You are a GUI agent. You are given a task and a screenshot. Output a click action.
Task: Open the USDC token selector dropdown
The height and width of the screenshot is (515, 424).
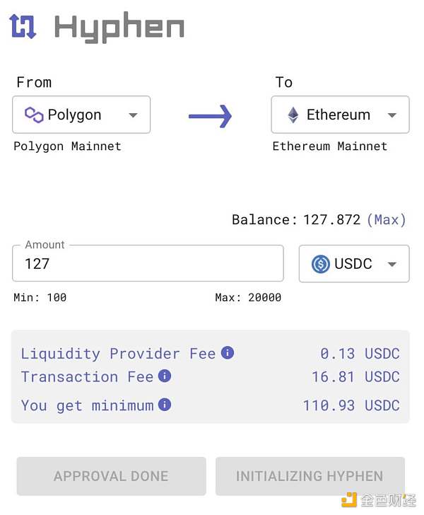392,265
